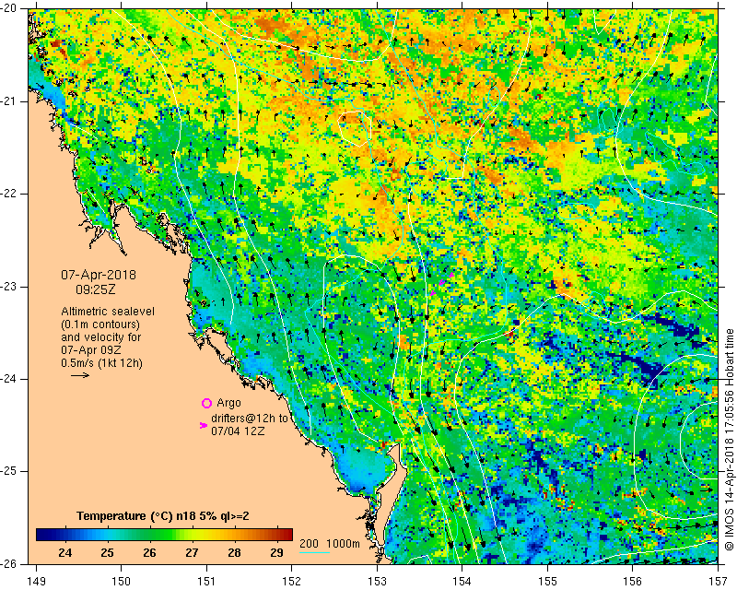The width and height of the screenshot is (737, 590).
Task: Click the 'Altimetric sealevel' caption line
Action: pos(108,312)
